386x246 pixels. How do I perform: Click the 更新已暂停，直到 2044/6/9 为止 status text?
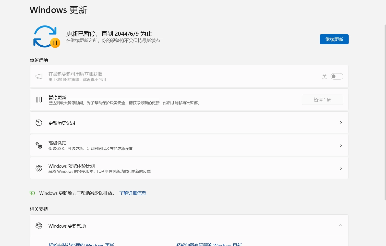pos(109,34)
